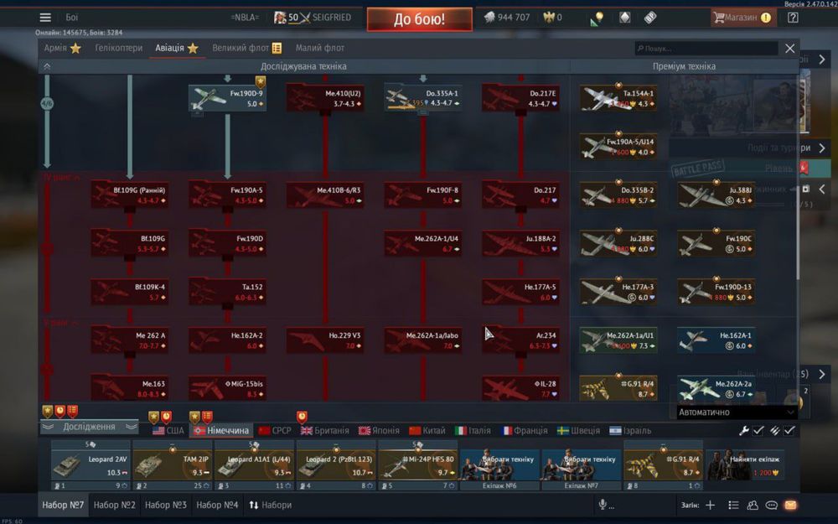Select Ho.229 V3 aircraft card
The width and height of the screenshot is (838, 524).
325,340
